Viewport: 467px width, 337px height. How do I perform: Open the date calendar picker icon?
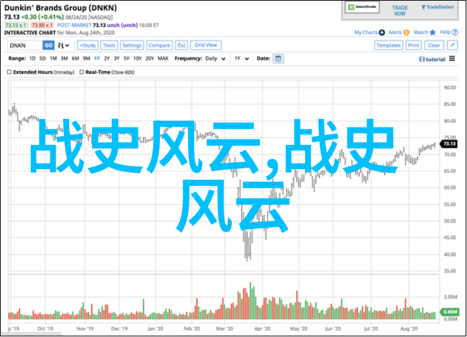(x=278, y=58)
